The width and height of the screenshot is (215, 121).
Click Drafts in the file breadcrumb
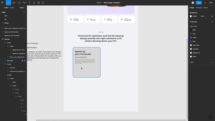[x=99, y=3]
